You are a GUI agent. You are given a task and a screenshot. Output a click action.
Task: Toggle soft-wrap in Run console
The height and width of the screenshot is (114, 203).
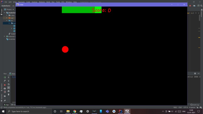[9, 84]
